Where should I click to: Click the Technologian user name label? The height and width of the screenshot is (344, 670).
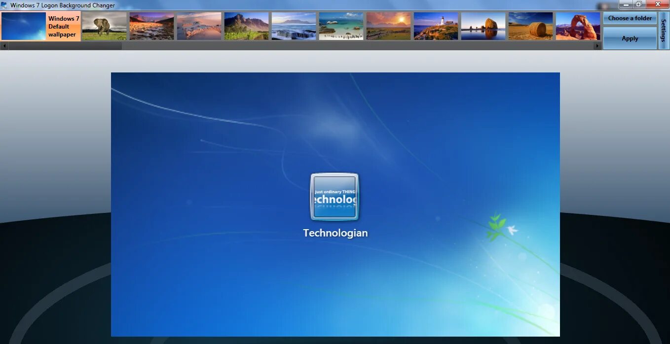pyautogui.click(x=335, y=233)
